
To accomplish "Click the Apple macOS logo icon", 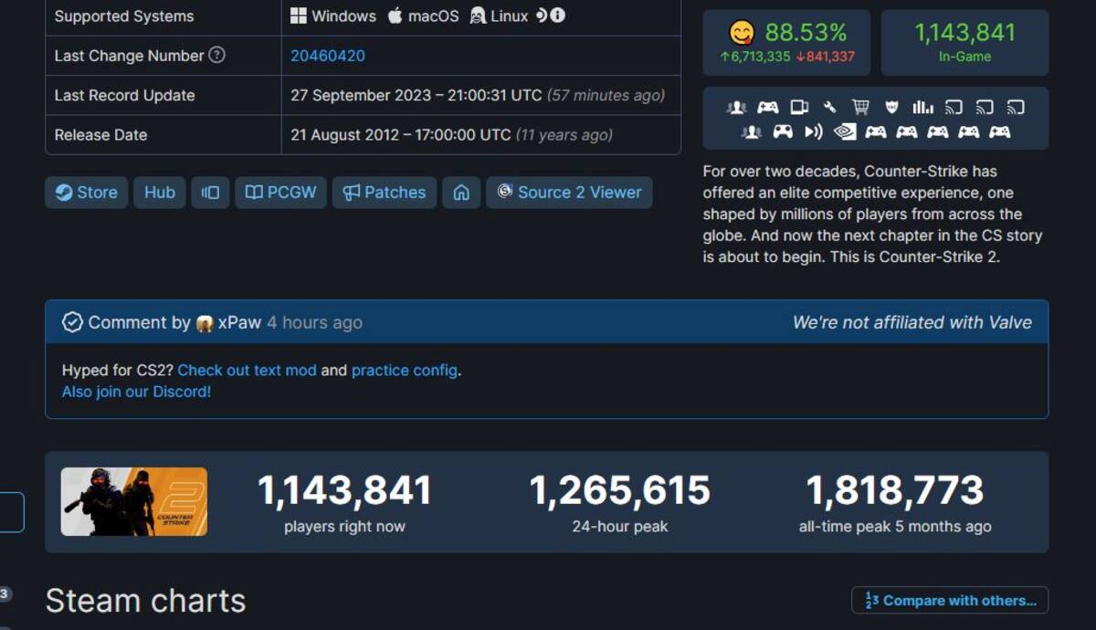I will pos(395,16).
